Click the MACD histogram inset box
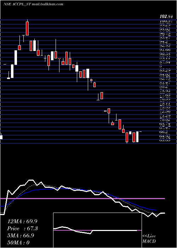 pos(97,230)
